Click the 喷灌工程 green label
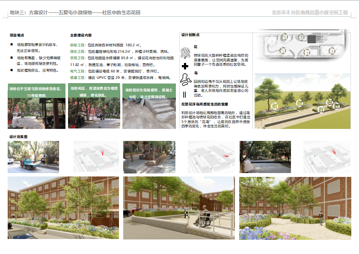359x254 pixels. coord(77,78)
